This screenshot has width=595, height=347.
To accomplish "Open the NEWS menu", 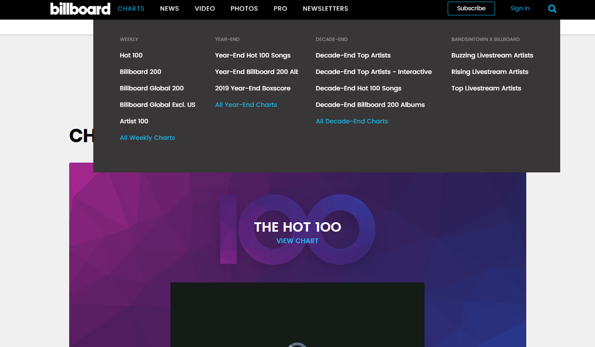I will (x=170, y=8).
